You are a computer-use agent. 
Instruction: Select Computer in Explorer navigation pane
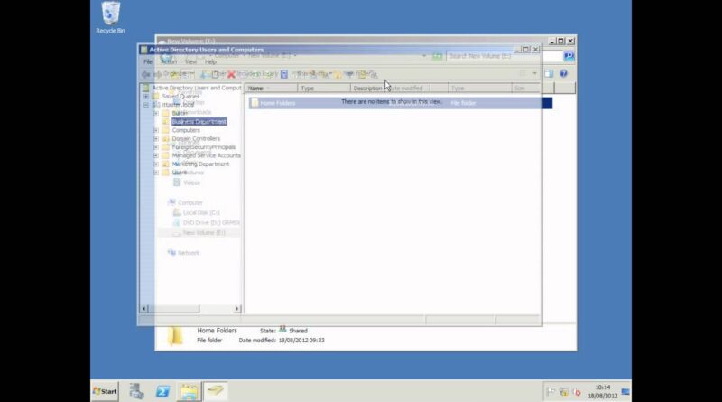tap(186, 203)
